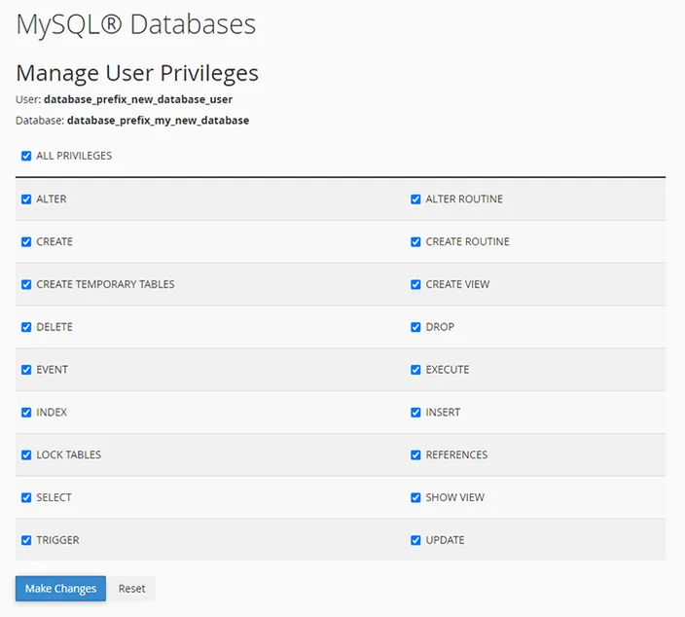The image size is (685, 617).
Task: Disable the DROP privilege checkbox
Action: (x=415, y=327)
